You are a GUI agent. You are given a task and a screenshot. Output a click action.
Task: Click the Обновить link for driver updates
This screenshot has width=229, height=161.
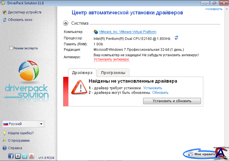160,93
